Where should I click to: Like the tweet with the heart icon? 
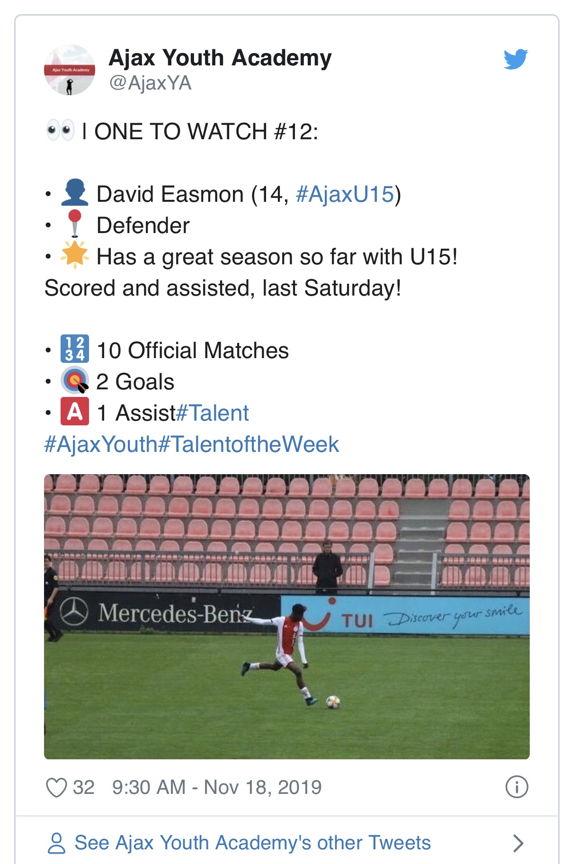pyautogui.click(x=56, y=788)
